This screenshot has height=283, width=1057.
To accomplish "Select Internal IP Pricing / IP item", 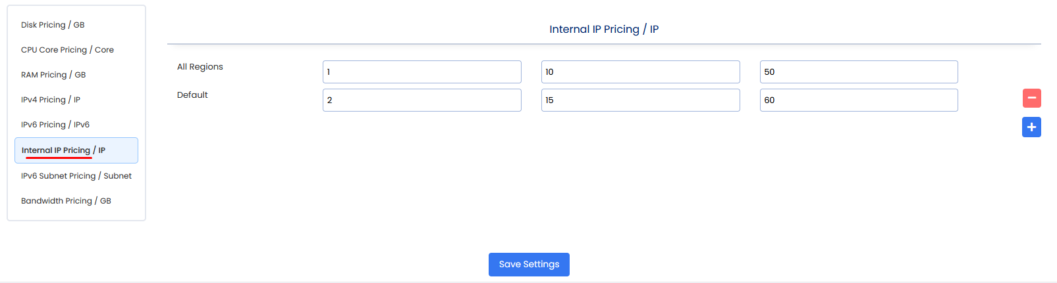I will click(63, 150).
